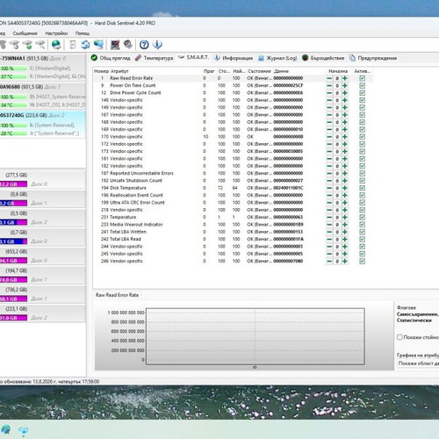Toggle active checkbox for attribute 231 Temperature
Screen dimensions: 439x439
pos(362,217)
